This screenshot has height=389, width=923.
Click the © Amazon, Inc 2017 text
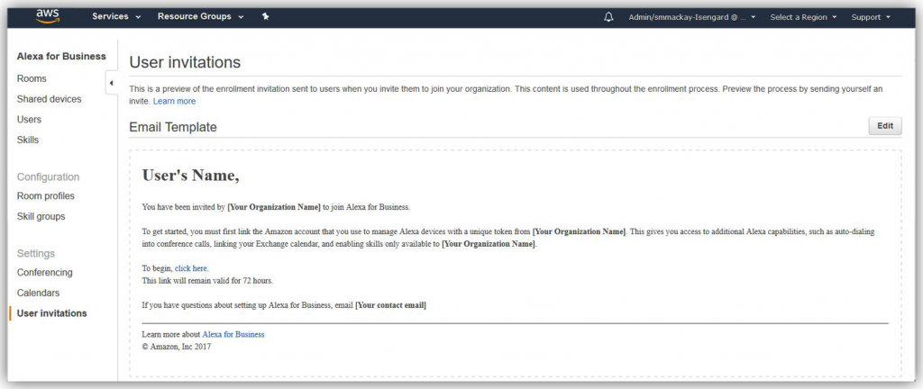[176, 347]
